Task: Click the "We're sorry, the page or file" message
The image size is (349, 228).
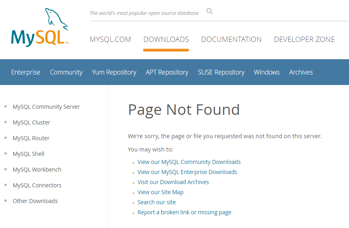Action: click(x=225, y=136)
